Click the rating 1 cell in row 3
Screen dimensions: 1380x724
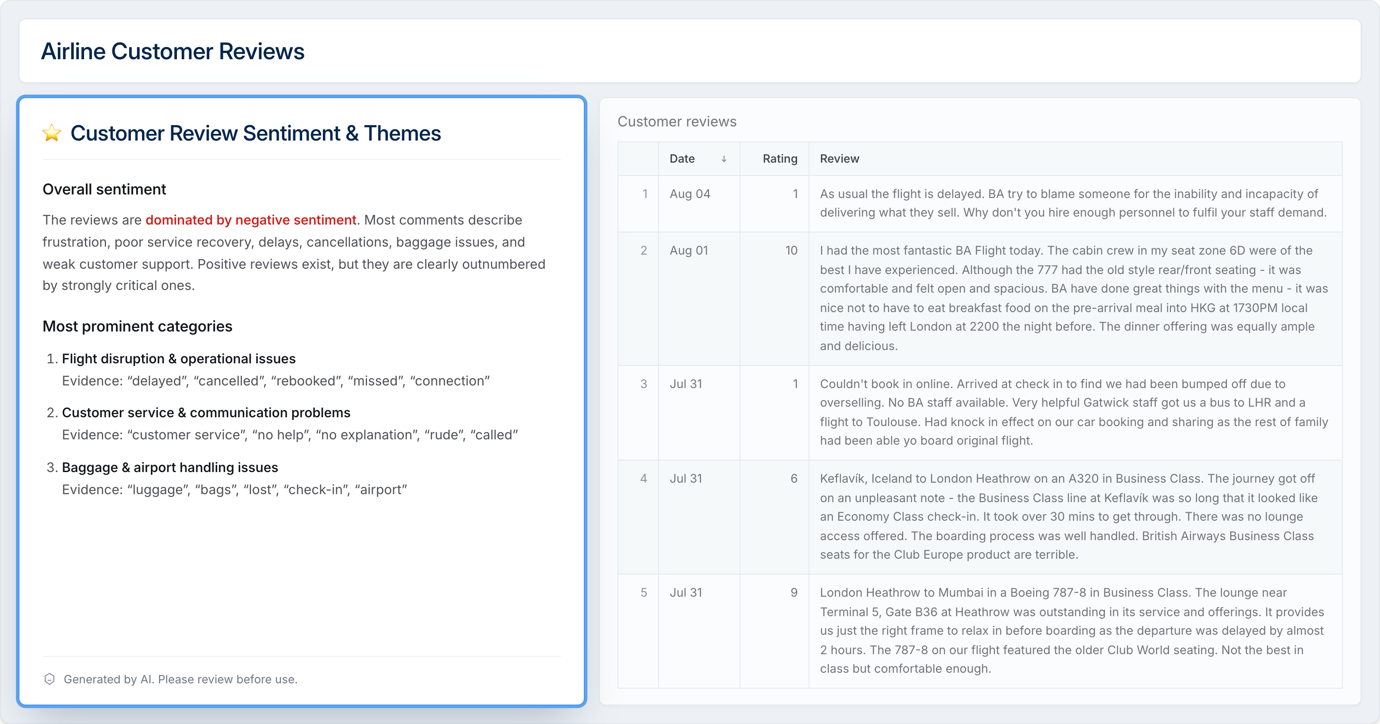pos(774,413)
